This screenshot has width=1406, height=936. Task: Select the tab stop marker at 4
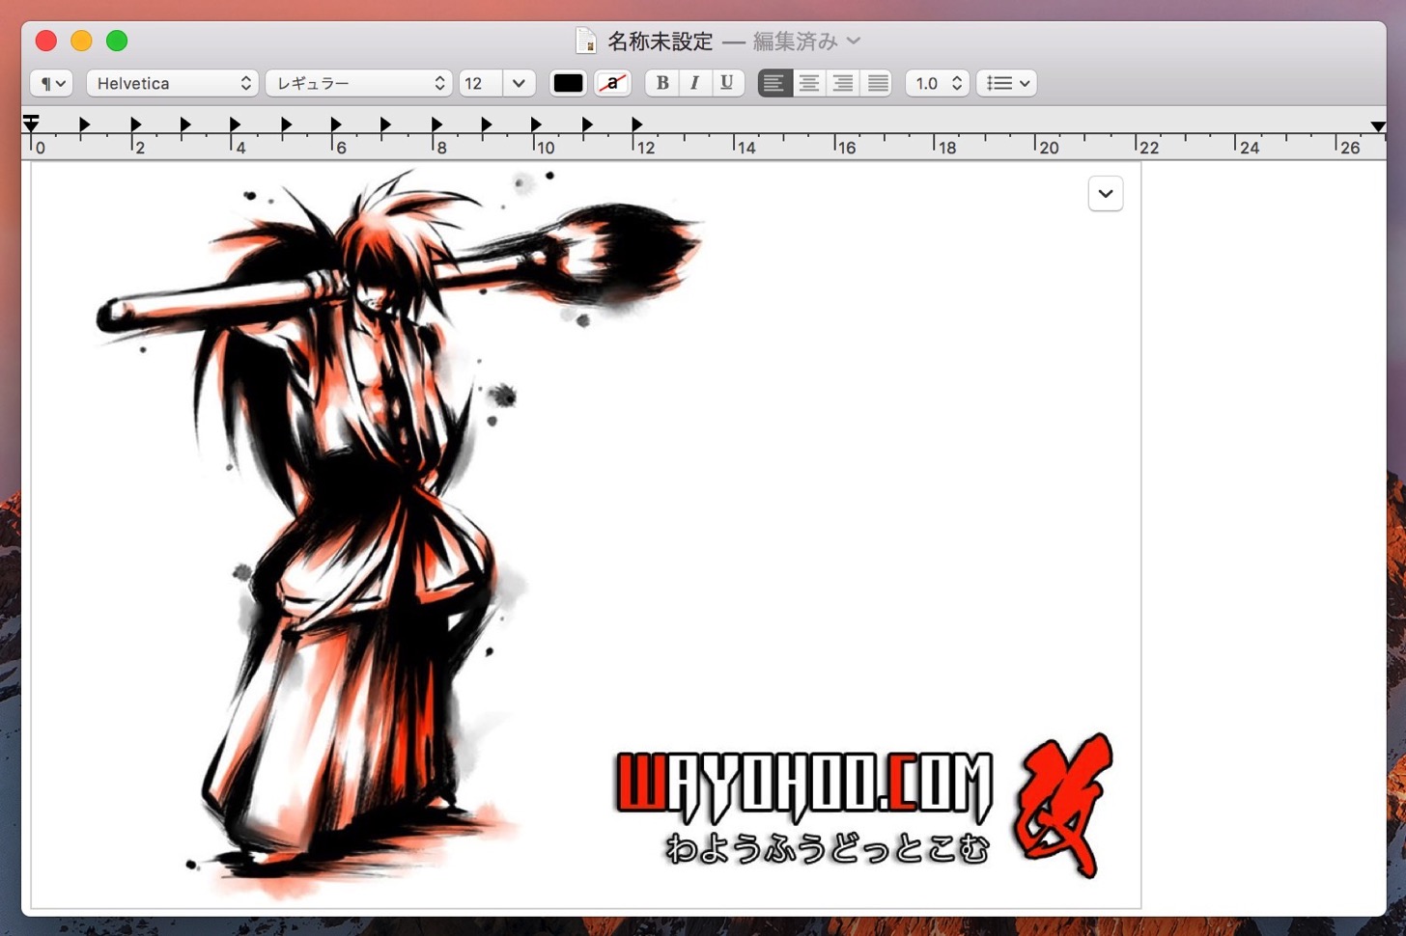(235, 124)
